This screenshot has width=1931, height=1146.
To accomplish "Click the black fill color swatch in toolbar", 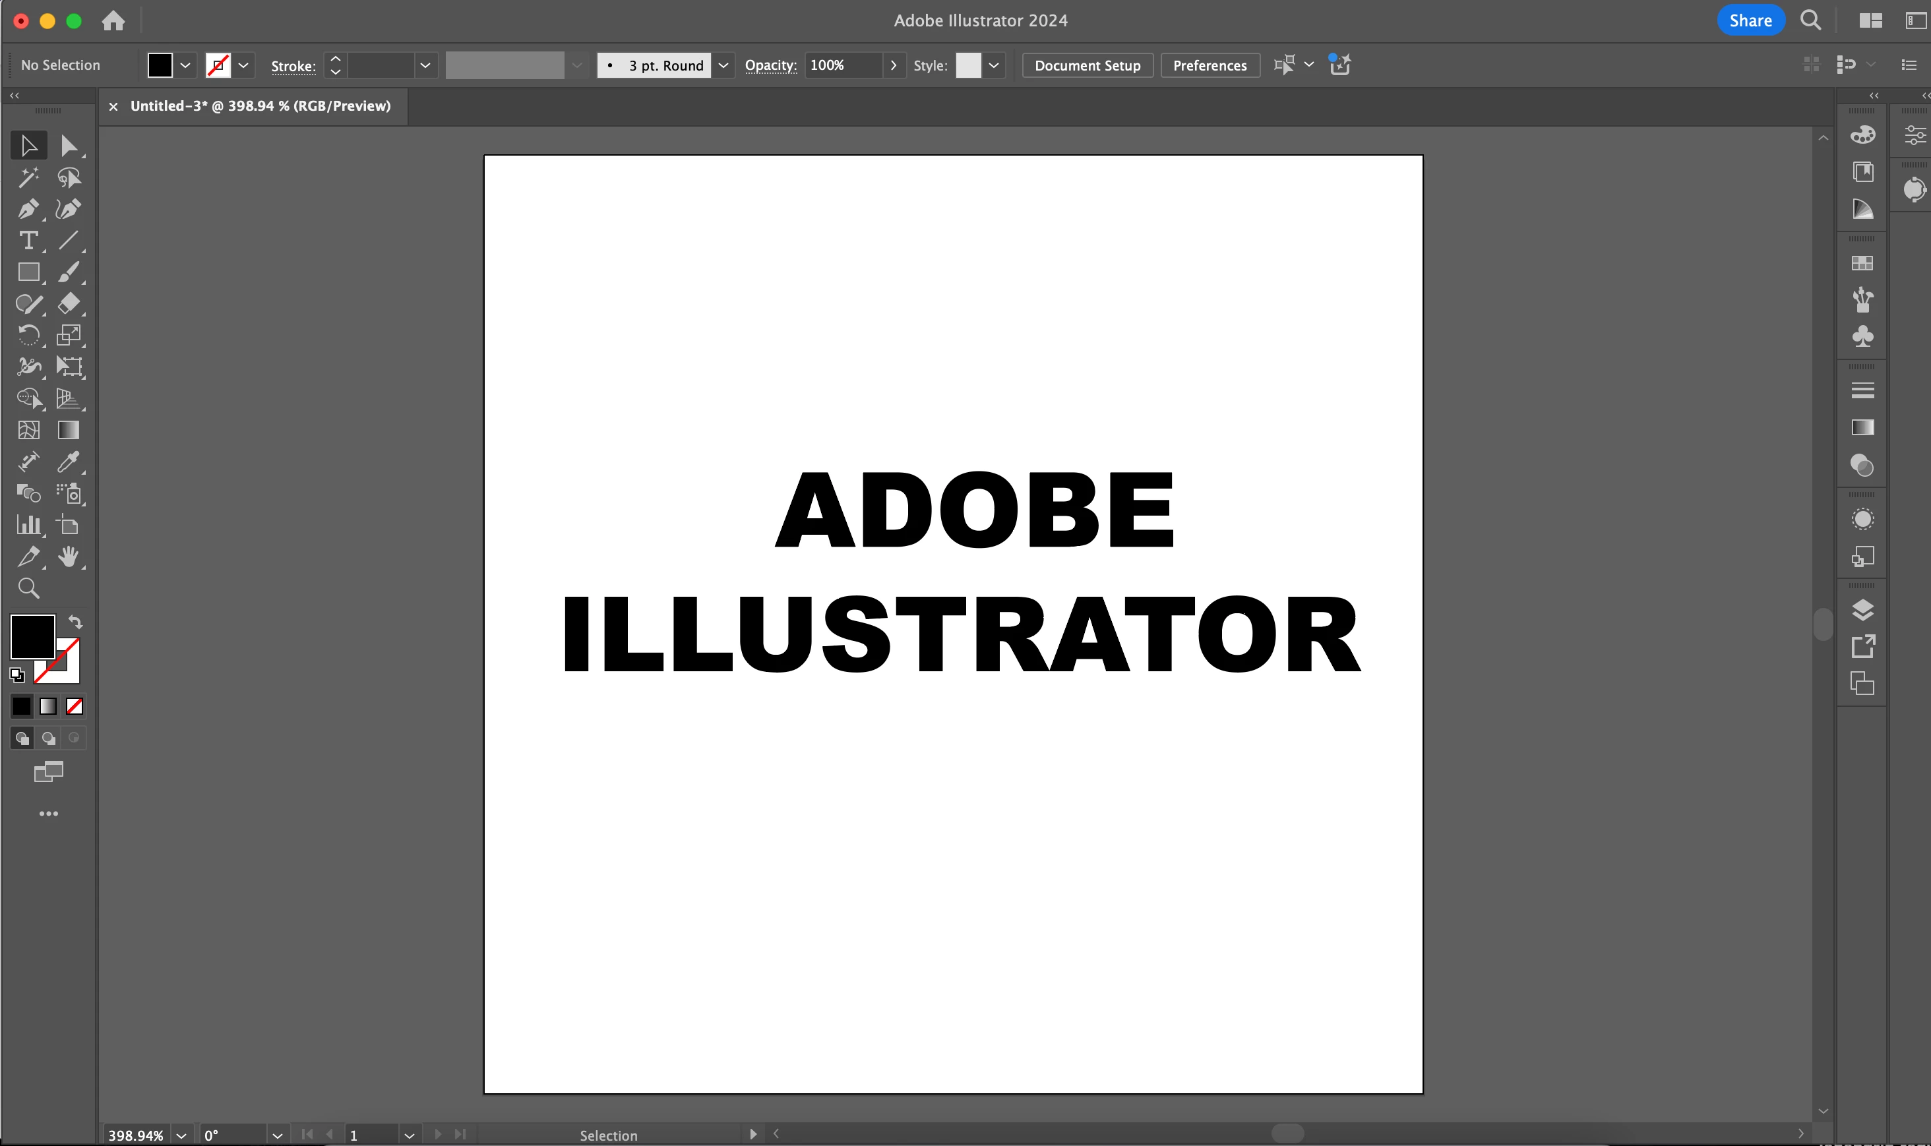I will [x=31, y=635].
